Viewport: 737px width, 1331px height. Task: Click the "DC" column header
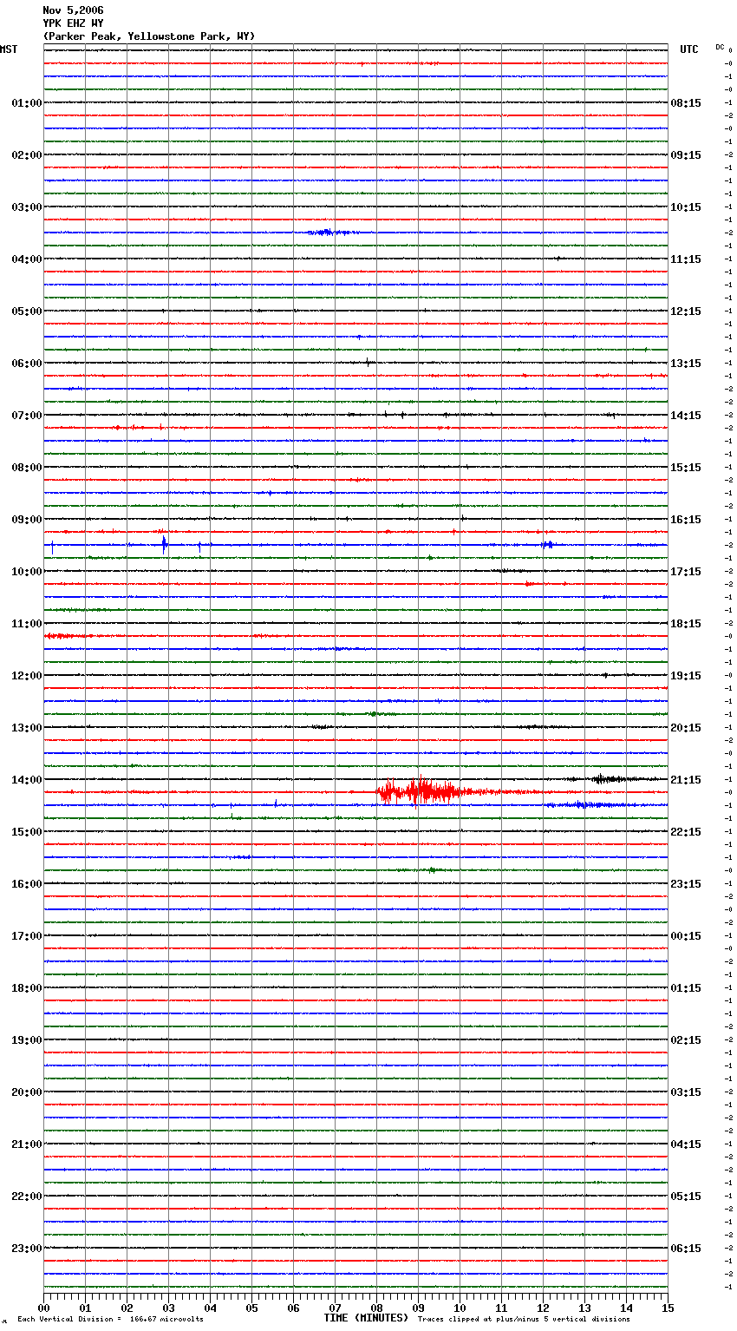[x=720, y=47]
